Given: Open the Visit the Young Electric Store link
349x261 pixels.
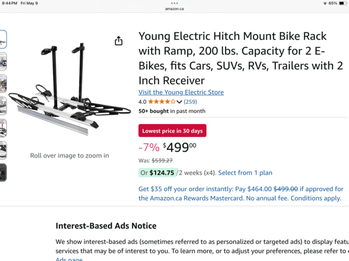Looking at the screenshot, I should pos(181,92).
